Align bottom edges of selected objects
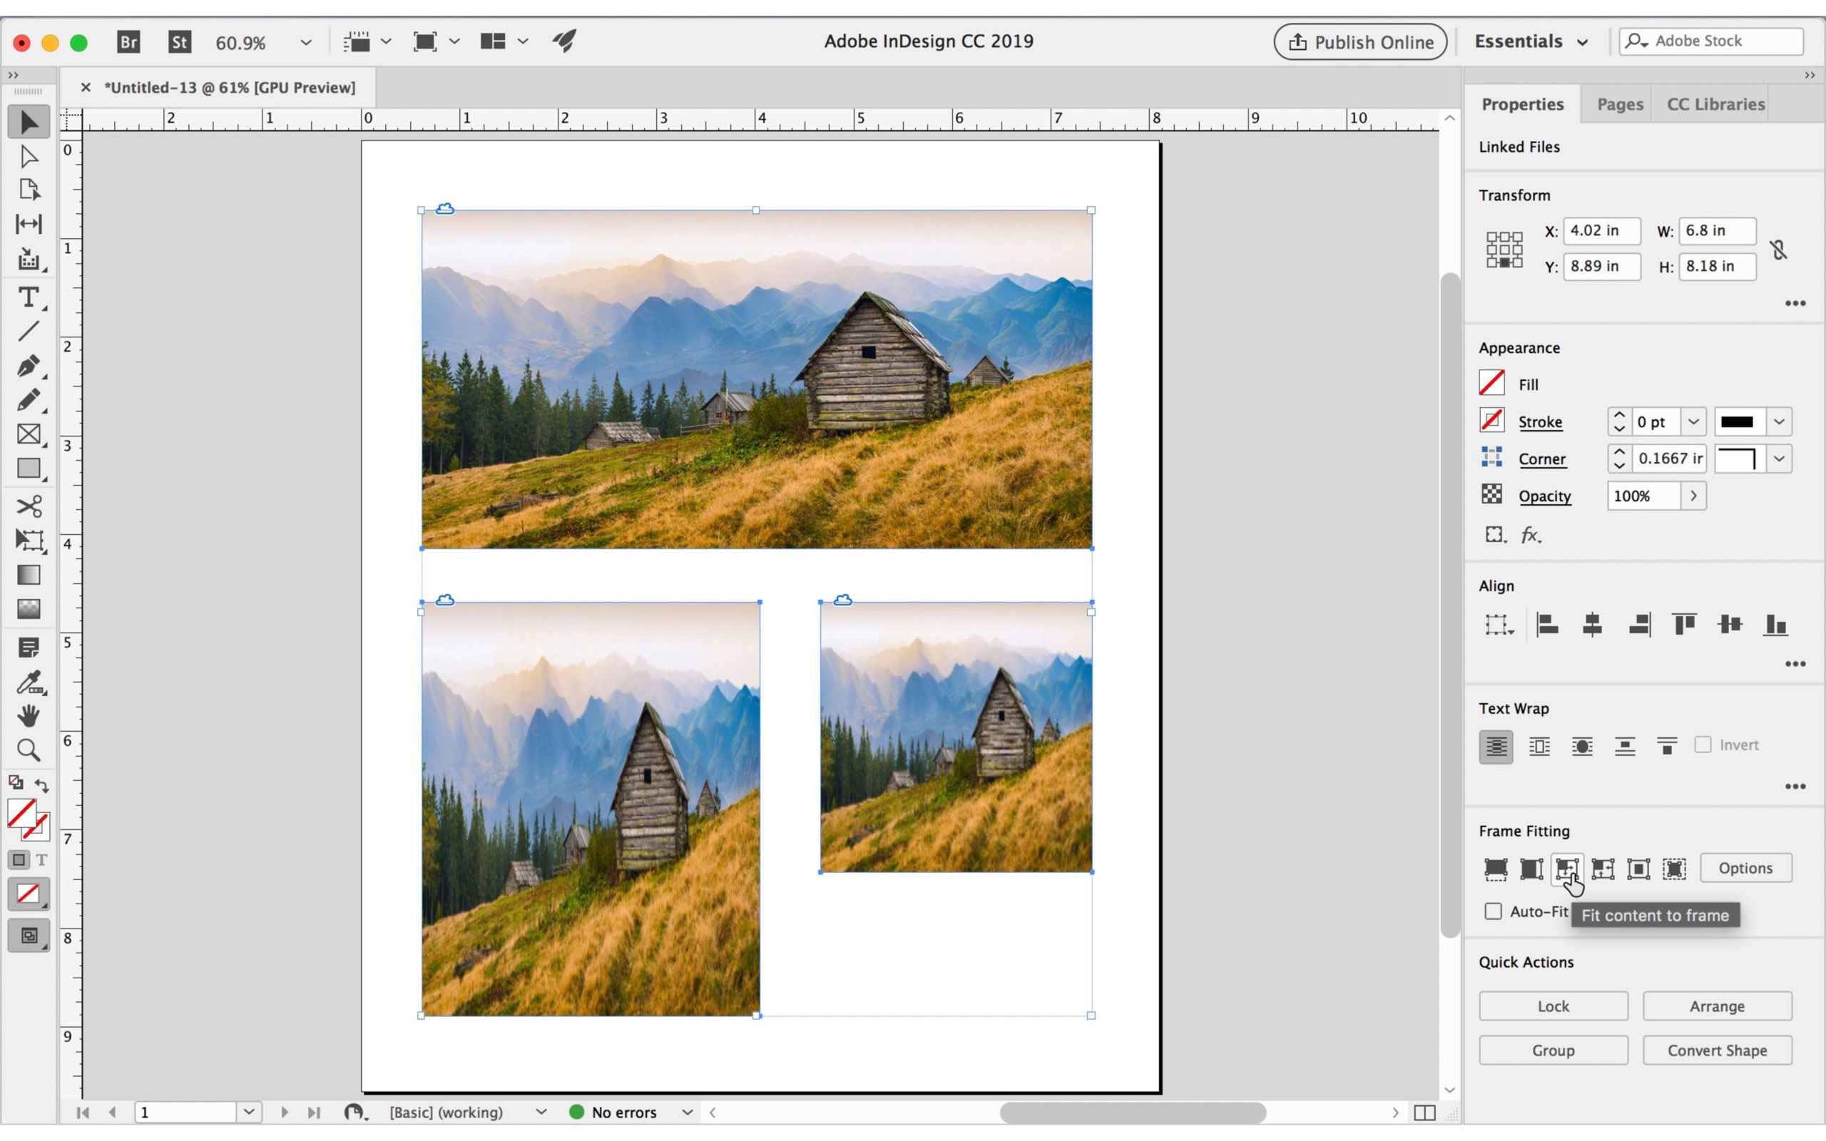 click(x=1775, y=625)
